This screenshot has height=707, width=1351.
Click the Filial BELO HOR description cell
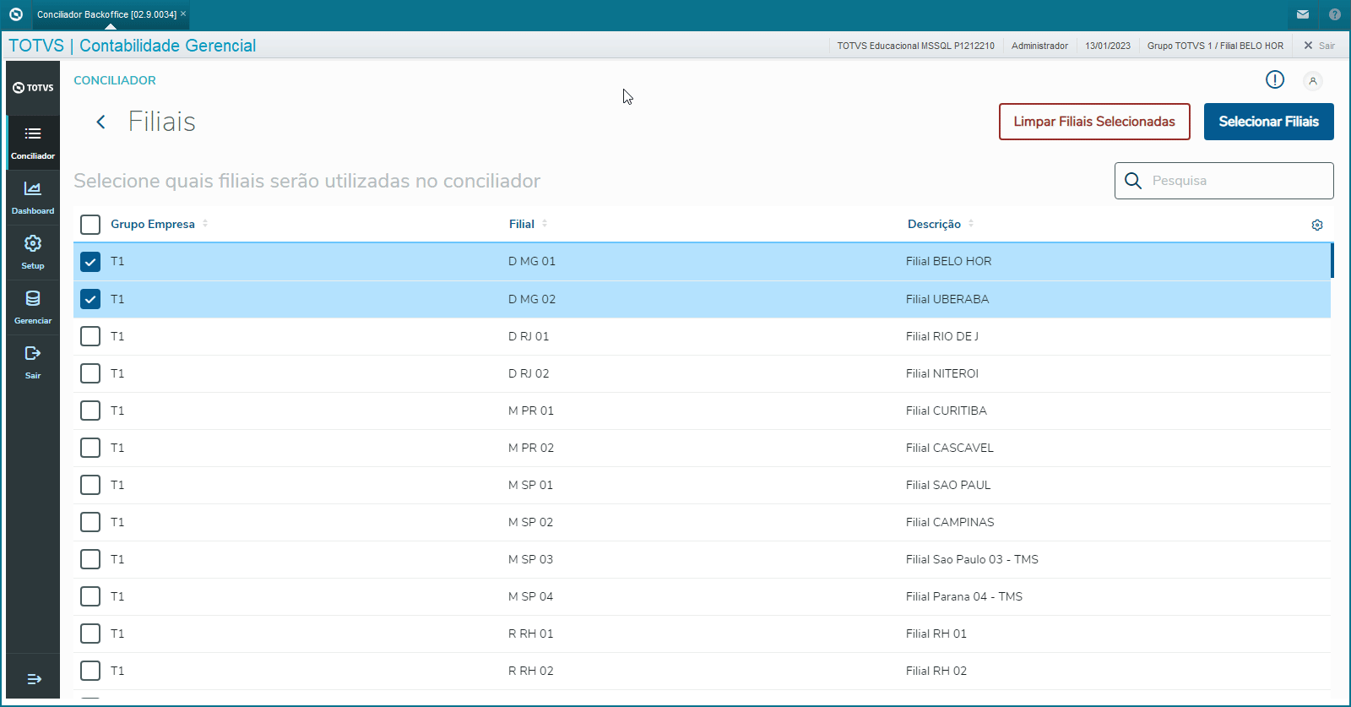[x=948, y=262]
